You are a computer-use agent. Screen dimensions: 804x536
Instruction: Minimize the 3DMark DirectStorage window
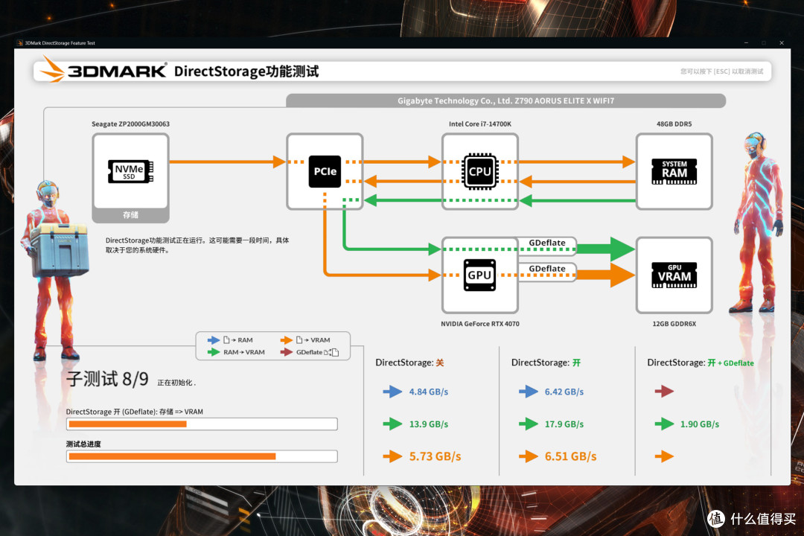coord(746,43)
